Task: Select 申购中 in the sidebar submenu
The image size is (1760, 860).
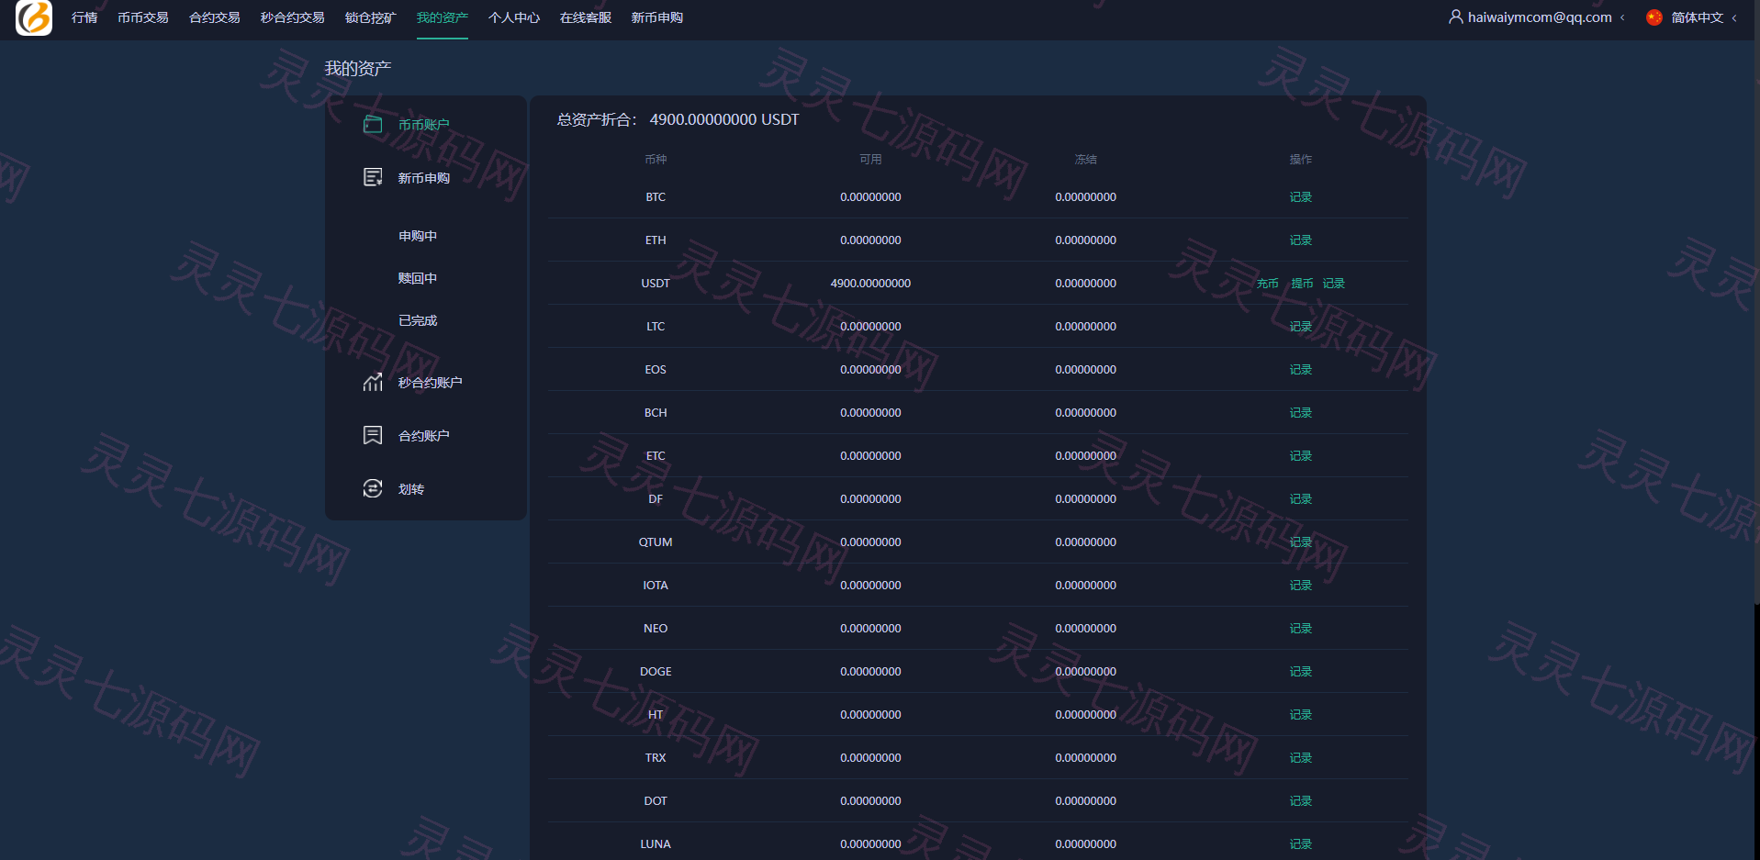Action: (x=418, y=236)
